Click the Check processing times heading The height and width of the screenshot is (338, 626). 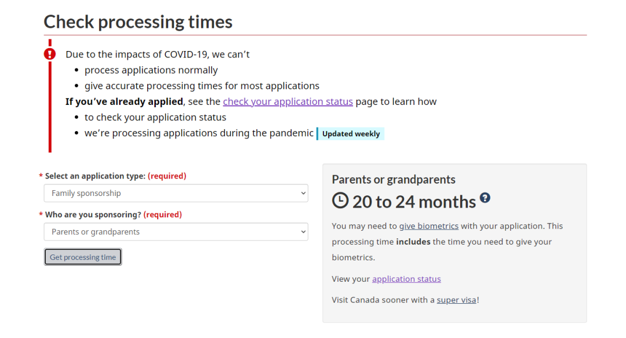coord(138,21)
